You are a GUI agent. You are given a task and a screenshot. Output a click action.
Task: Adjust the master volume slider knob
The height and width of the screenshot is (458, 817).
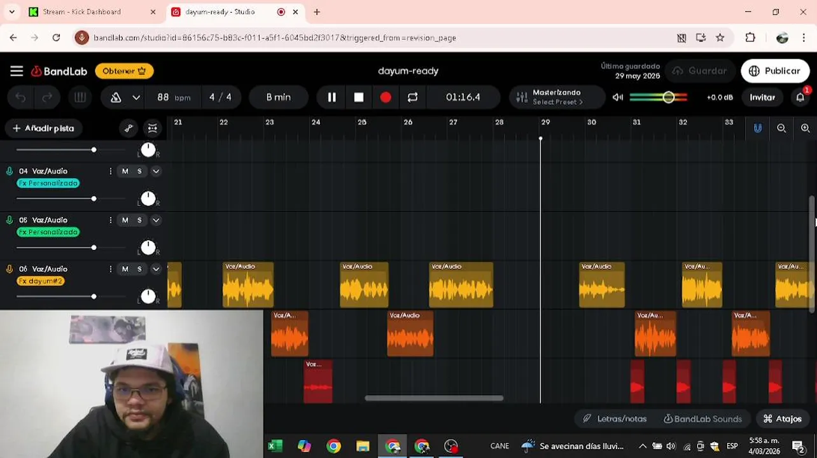(668, 97)
